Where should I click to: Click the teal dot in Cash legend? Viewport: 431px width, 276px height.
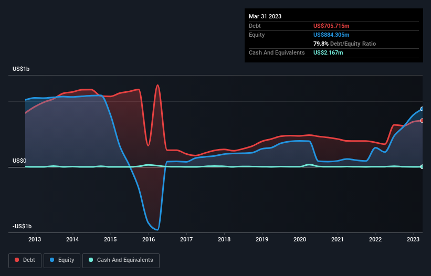(91, 260)
